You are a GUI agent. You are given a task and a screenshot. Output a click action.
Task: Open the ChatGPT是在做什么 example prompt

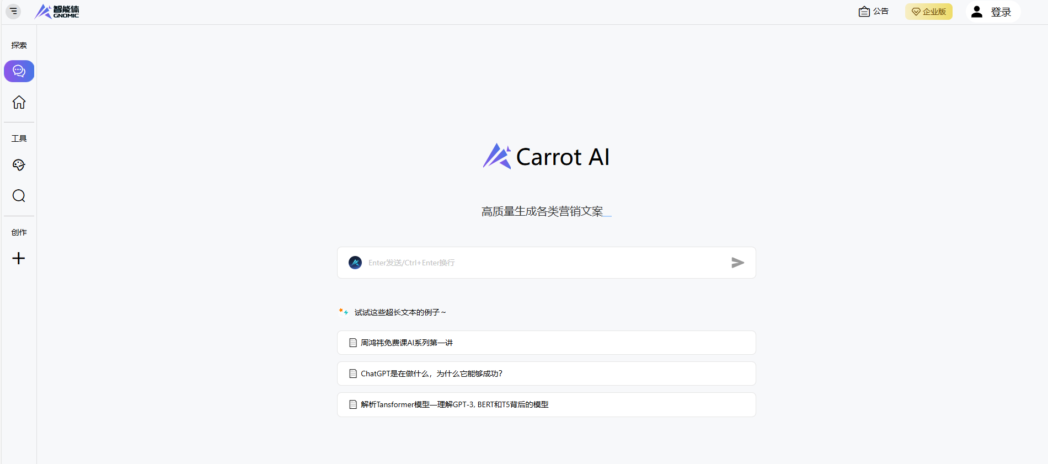tap(546, 374)
